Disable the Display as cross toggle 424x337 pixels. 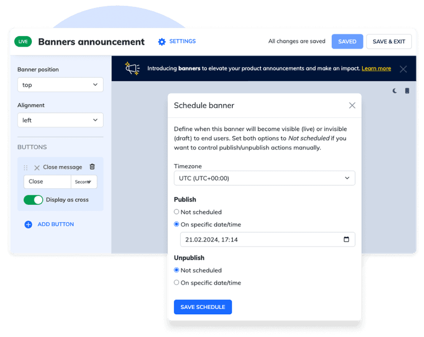click(x=34, y=201)
